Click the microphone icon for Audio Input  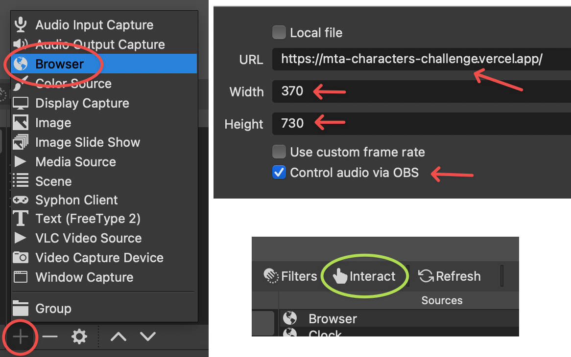21,25
